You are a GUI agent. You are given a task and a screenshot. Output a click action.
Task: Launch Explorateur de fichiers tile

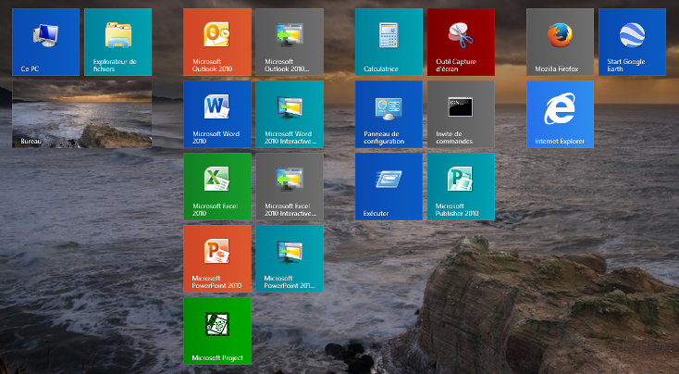117,42
